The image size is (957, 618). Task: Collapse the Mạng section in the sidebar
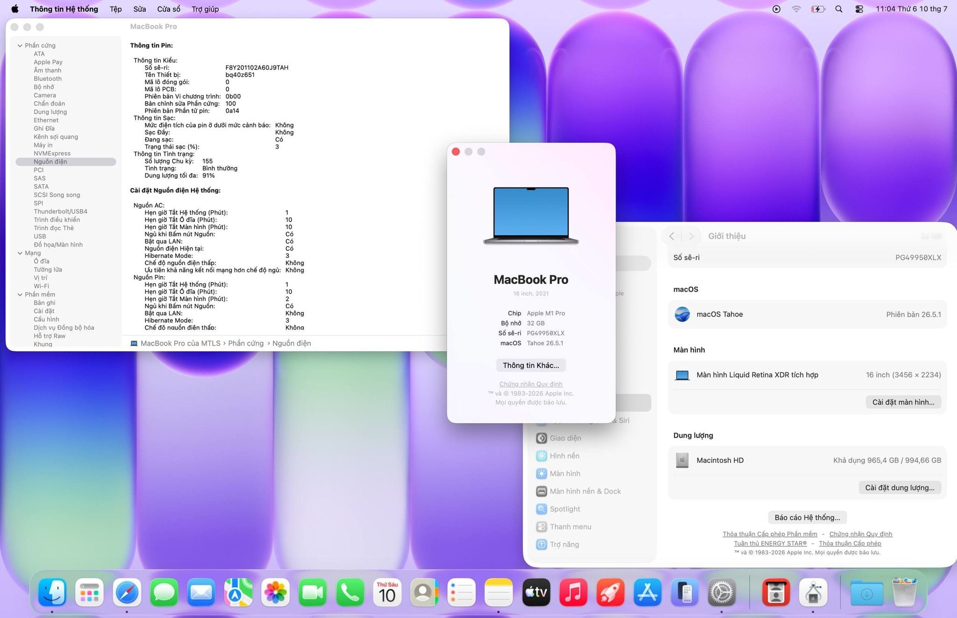tap(20, 253)
